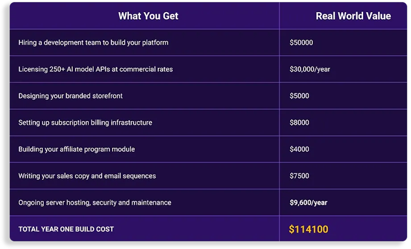Click the $4000 affiliate value
The height and width of the screenshot is (249, 411).
299,149
